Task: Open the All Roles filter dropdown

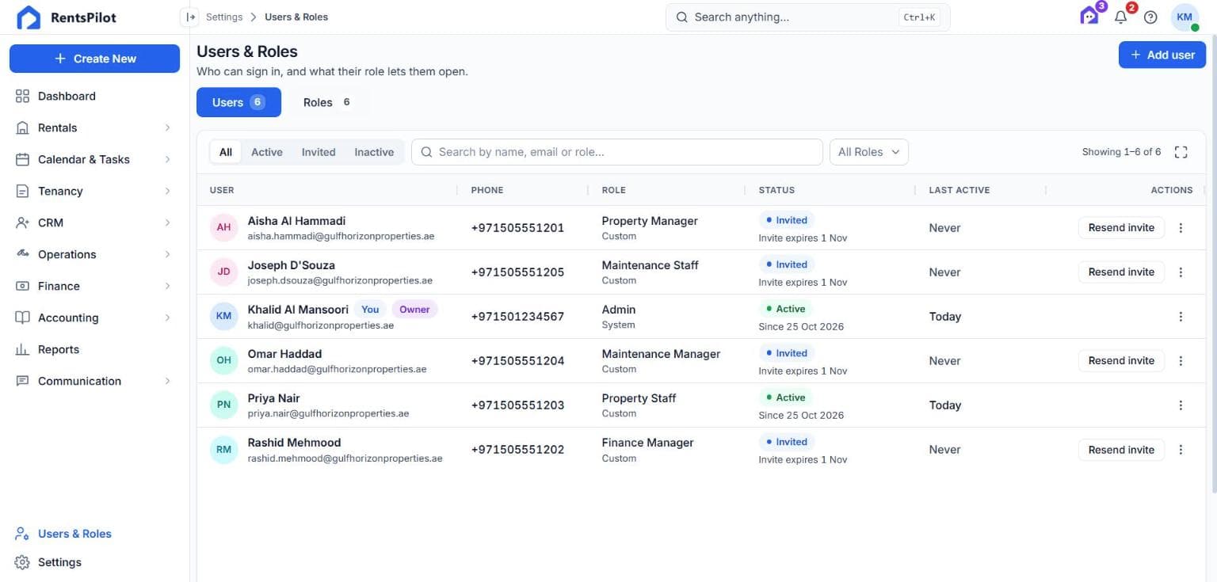Action: pos(868,152)
